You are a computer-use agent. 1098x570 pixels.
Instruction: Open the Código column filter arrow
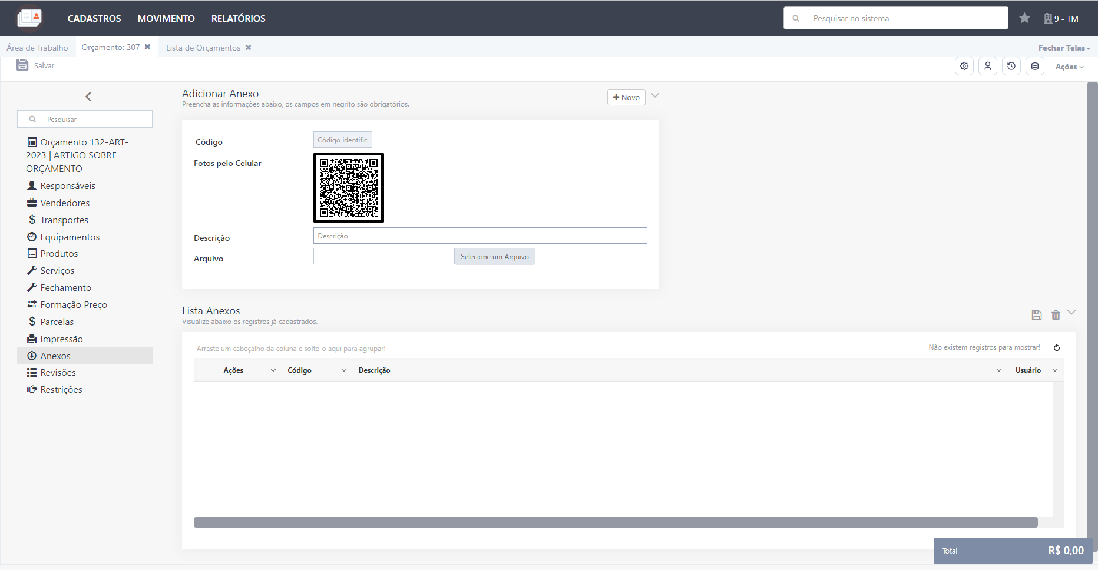(x=344, y=370)
